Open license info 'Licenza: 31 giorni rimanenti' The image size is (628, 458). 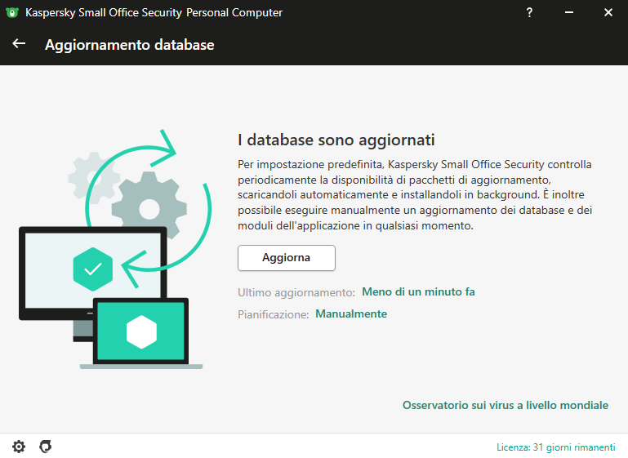(x=555, y=447)
